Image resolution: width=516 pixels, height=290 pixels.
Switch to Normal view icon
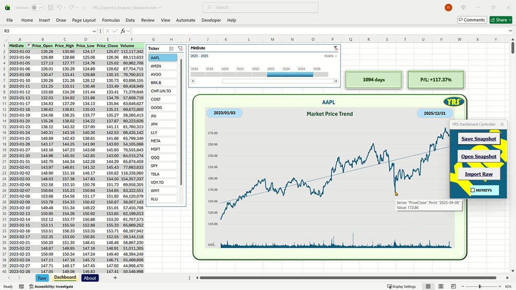point(428,286)
